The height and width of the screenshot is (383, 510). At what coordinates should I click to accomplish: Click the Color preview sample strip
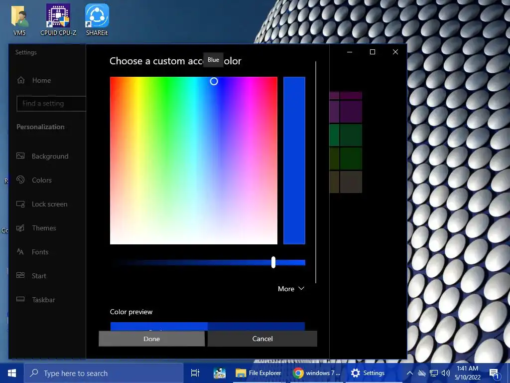point(208,326)
